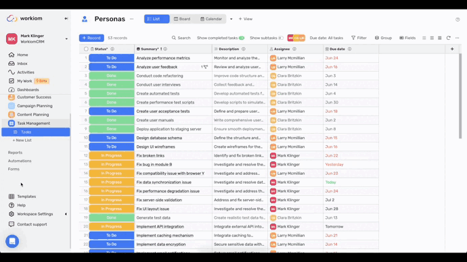The width and height of the screenshot is (467, 262).
Task: Click Done status of Generate test data
Action: tap(112, 217)
